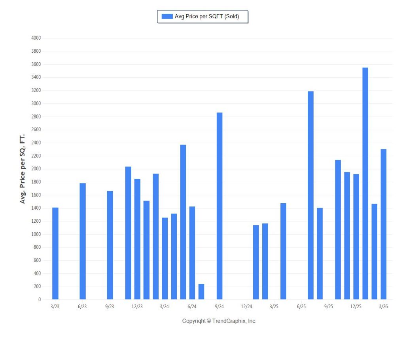Click the January 2024 bar near 1510
405x338 pixels.
(146, 250)
